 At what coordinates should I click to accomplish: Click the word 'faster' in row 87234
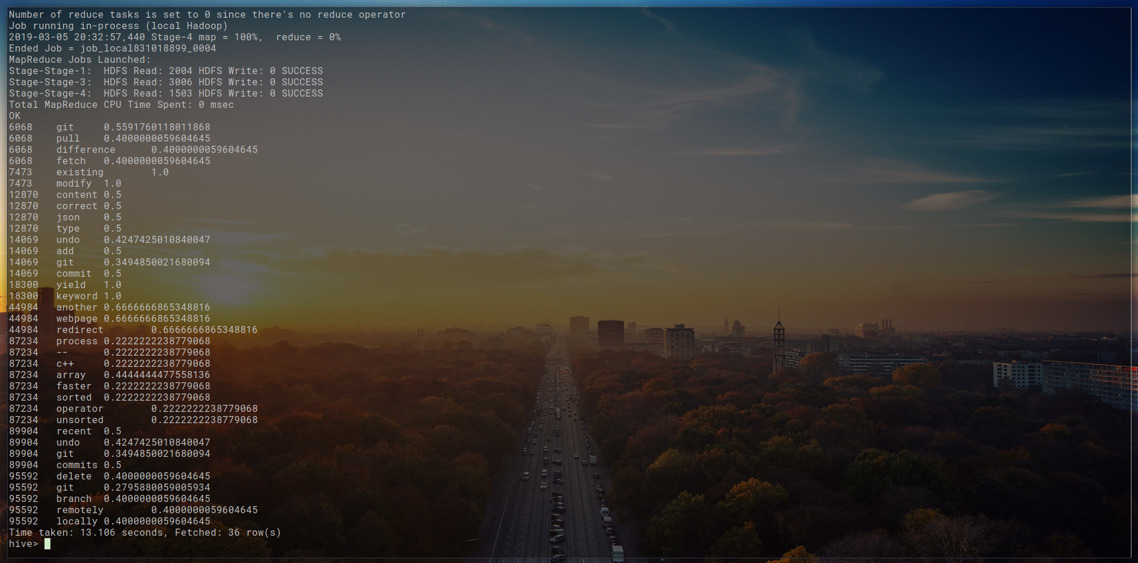pos(74,386)
